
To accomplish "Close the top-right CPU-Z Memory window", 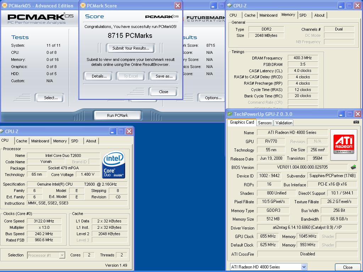I will pos(358,6).
